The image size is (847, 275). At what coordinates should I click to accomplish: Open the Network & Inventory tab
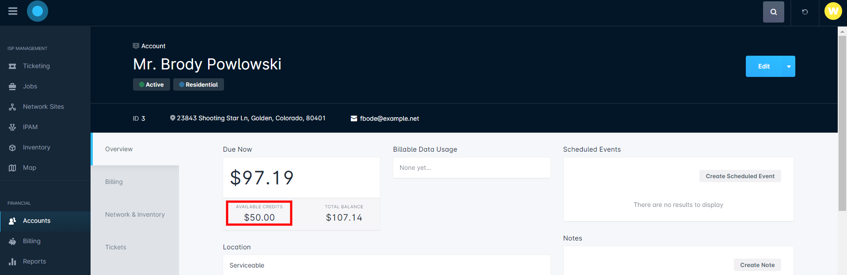pos(135,214)
